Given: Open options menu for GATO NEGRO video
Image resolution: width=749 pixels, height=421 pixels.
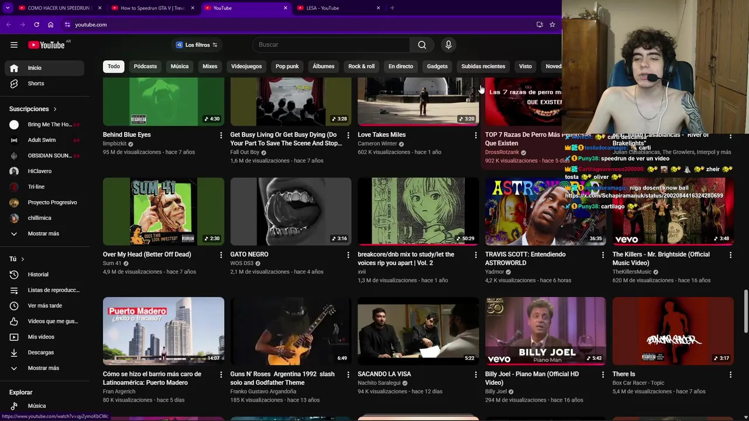Looking at the screenshot, I should click(348, 255).
